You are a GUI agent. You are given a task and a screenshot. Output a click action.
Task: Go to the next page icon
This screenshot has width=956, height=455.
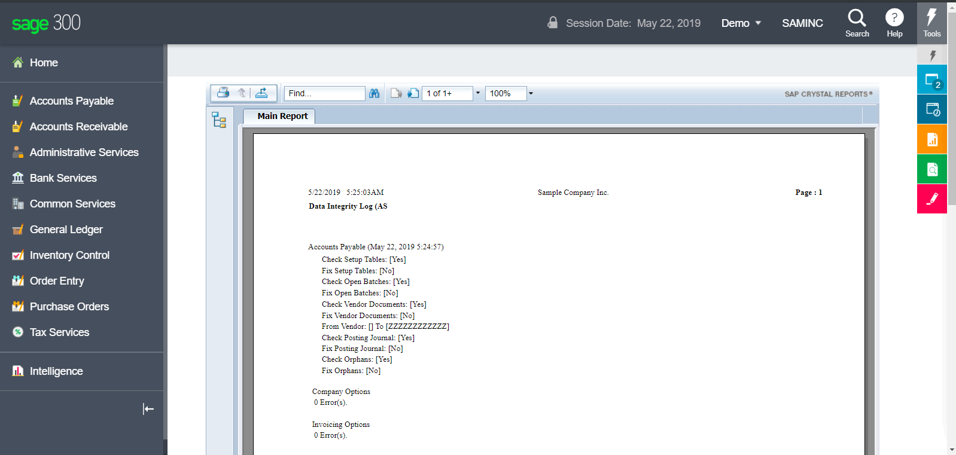[x=413, y=93]
